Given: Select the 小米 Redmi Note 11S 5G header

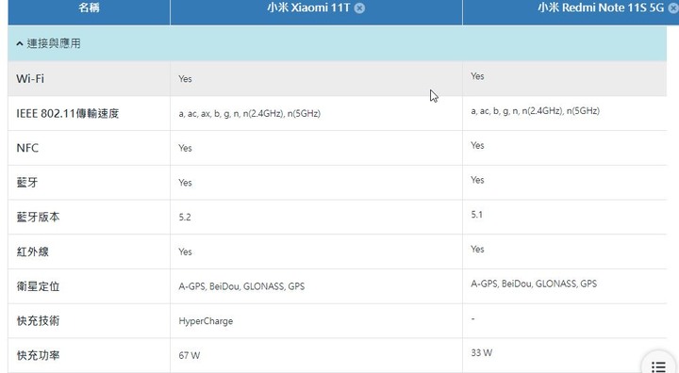Looking at the screenshot, I should (x=601, y=8).
